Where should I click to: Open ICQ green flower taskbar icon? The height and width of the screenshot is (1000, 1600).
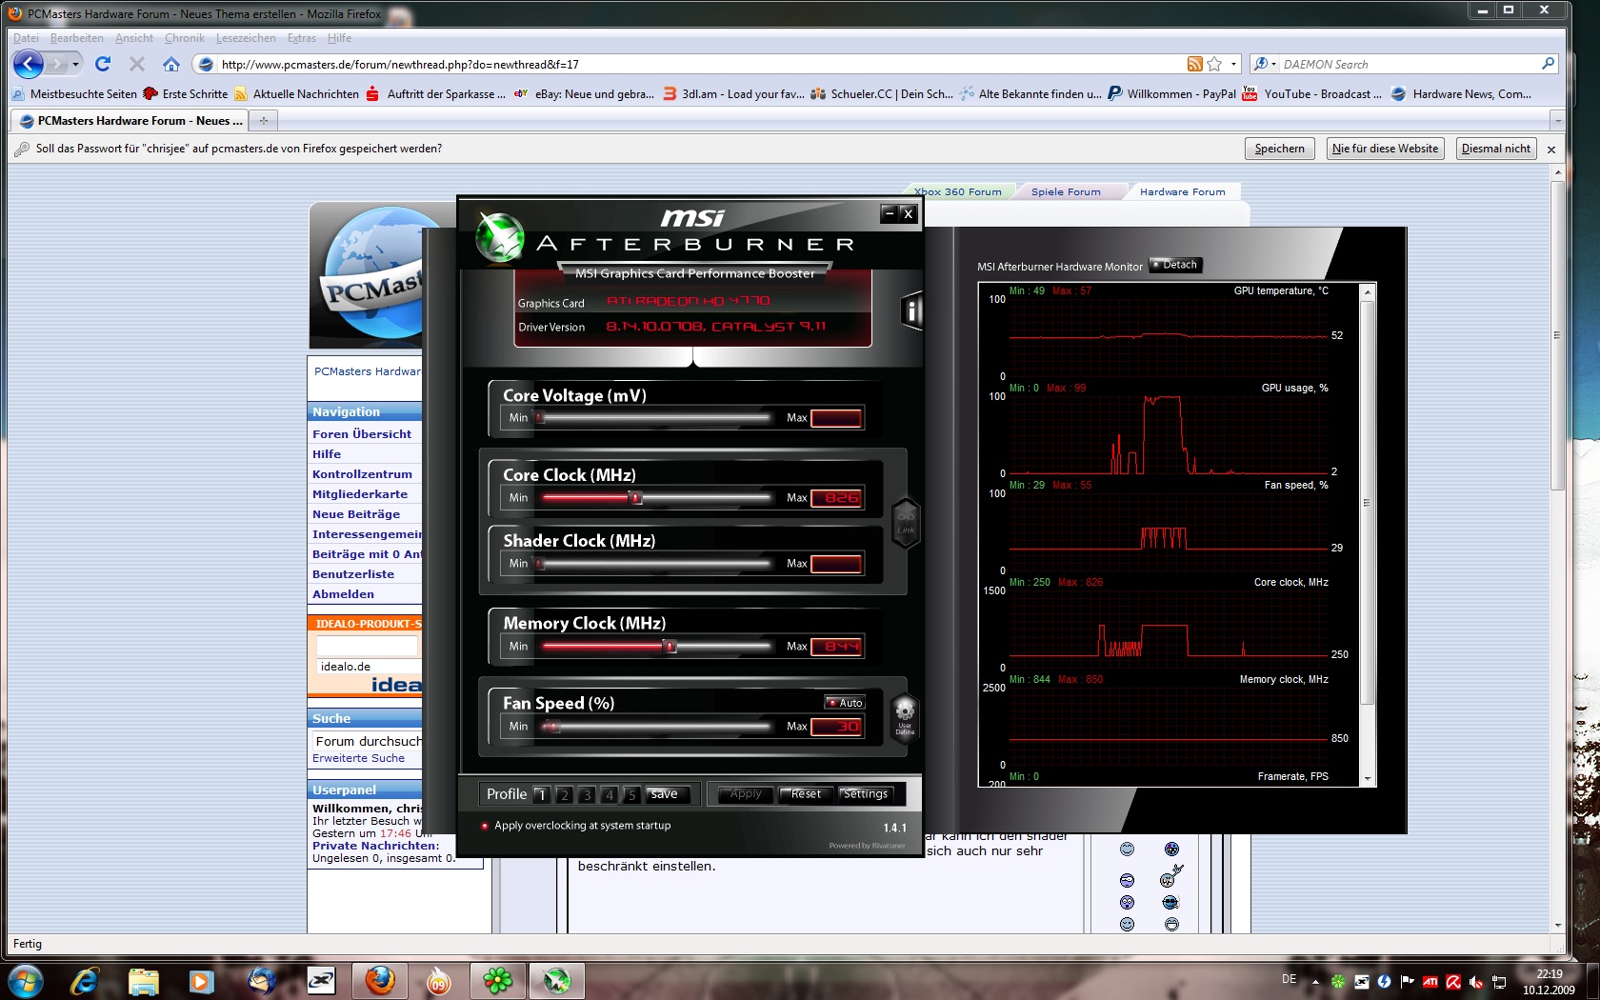pos(497,980)
